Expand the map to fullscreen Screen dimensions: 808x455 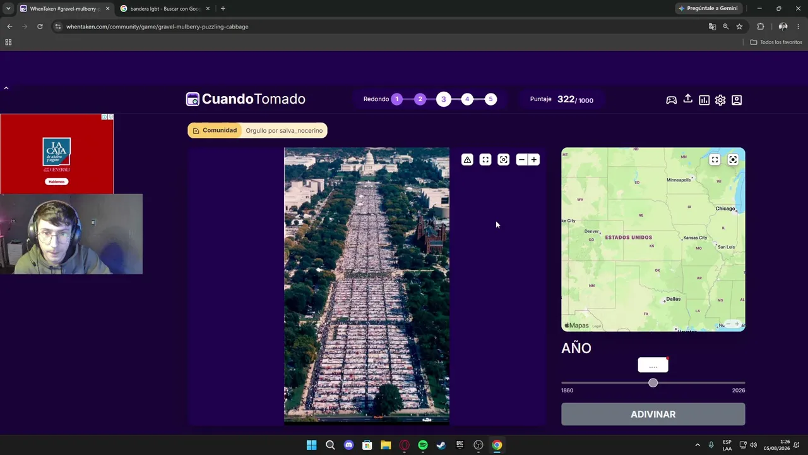pyautogui.click(x=715, y=160)
